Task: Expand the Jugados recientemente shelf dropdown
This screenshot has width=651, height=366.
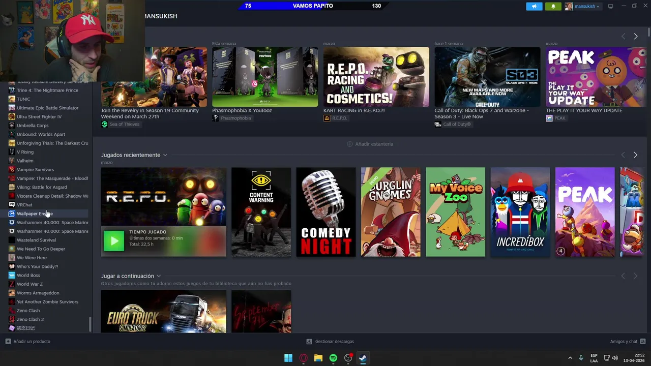Action: click(165, 155)
